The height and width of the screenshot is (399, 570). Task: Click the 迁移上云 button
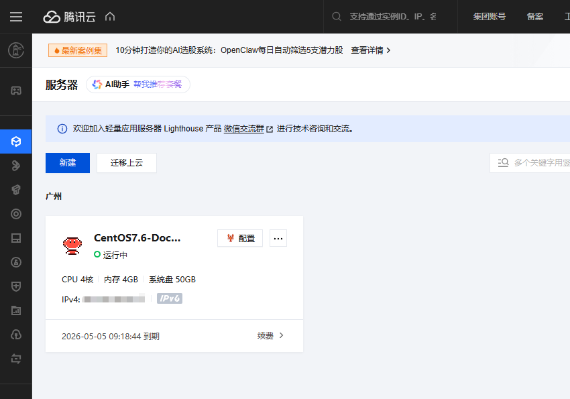(x=127, y=163)
